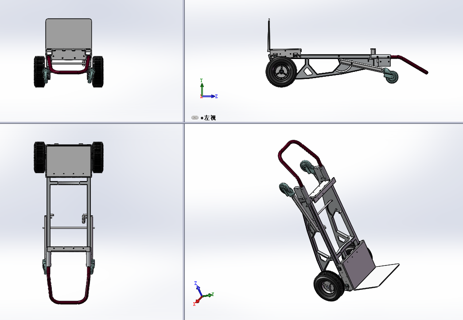Select the flat gray plate in the top-view viewport
Screen dimensions: 463x320
69,161
